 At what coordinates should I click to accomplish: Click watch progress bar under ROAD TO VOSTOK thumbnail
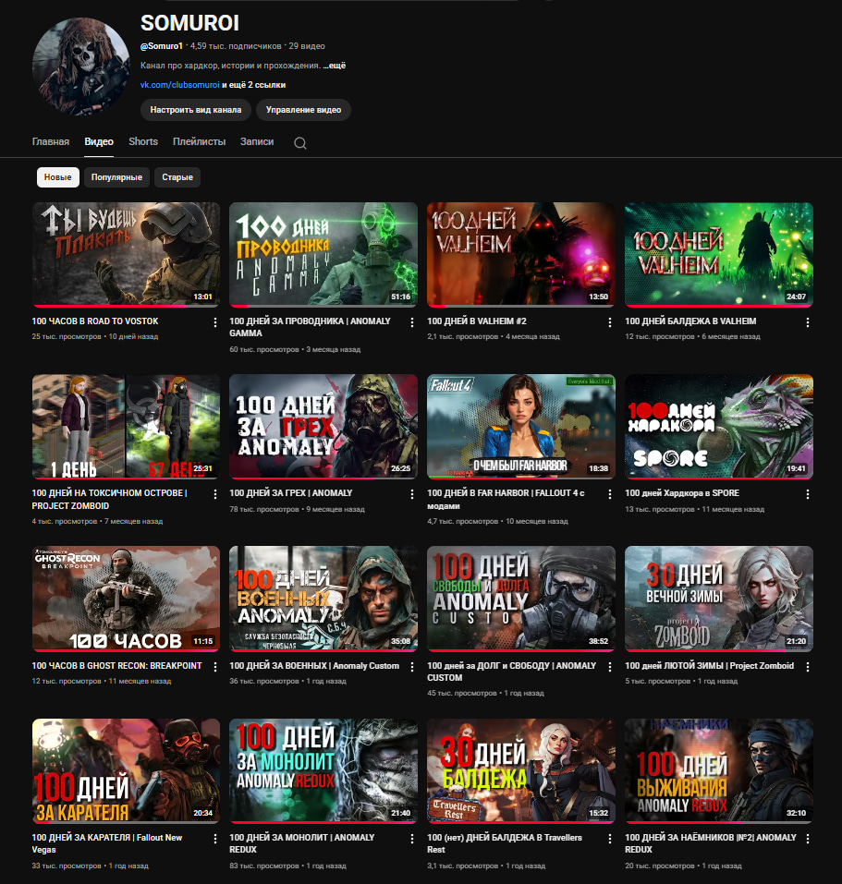tap(127, 306)
